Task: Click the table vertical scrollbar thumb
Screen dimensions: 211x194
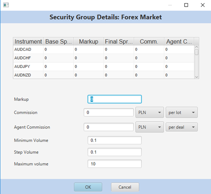Action: click(x=196, y=52)
